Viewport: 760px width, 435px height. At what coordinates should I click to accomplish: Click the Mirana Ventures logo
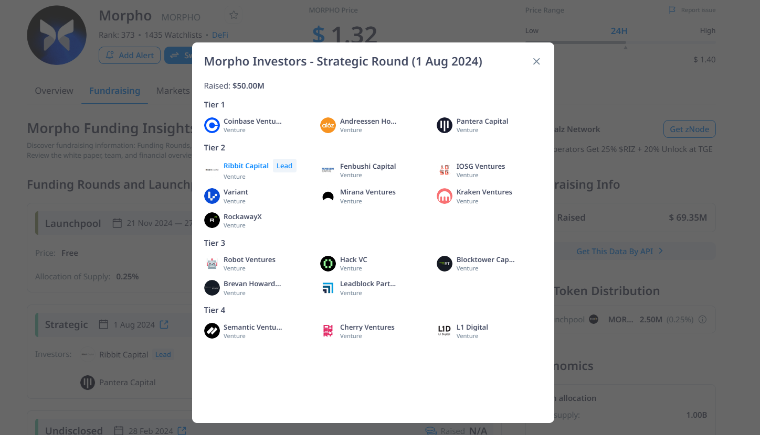(328, 196)
